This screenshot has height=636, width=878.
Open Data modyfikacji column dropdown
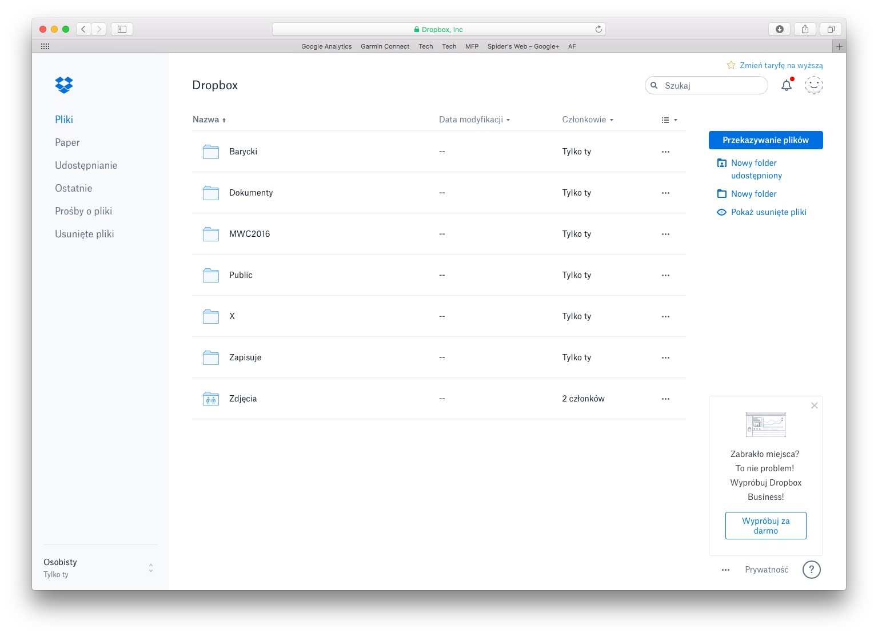474,120
